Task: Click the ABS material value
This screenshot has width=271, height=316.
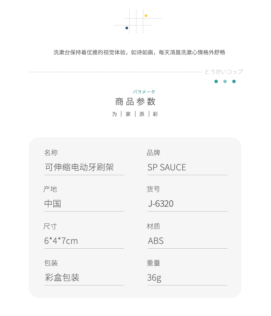Action: (x=156, y=241)
